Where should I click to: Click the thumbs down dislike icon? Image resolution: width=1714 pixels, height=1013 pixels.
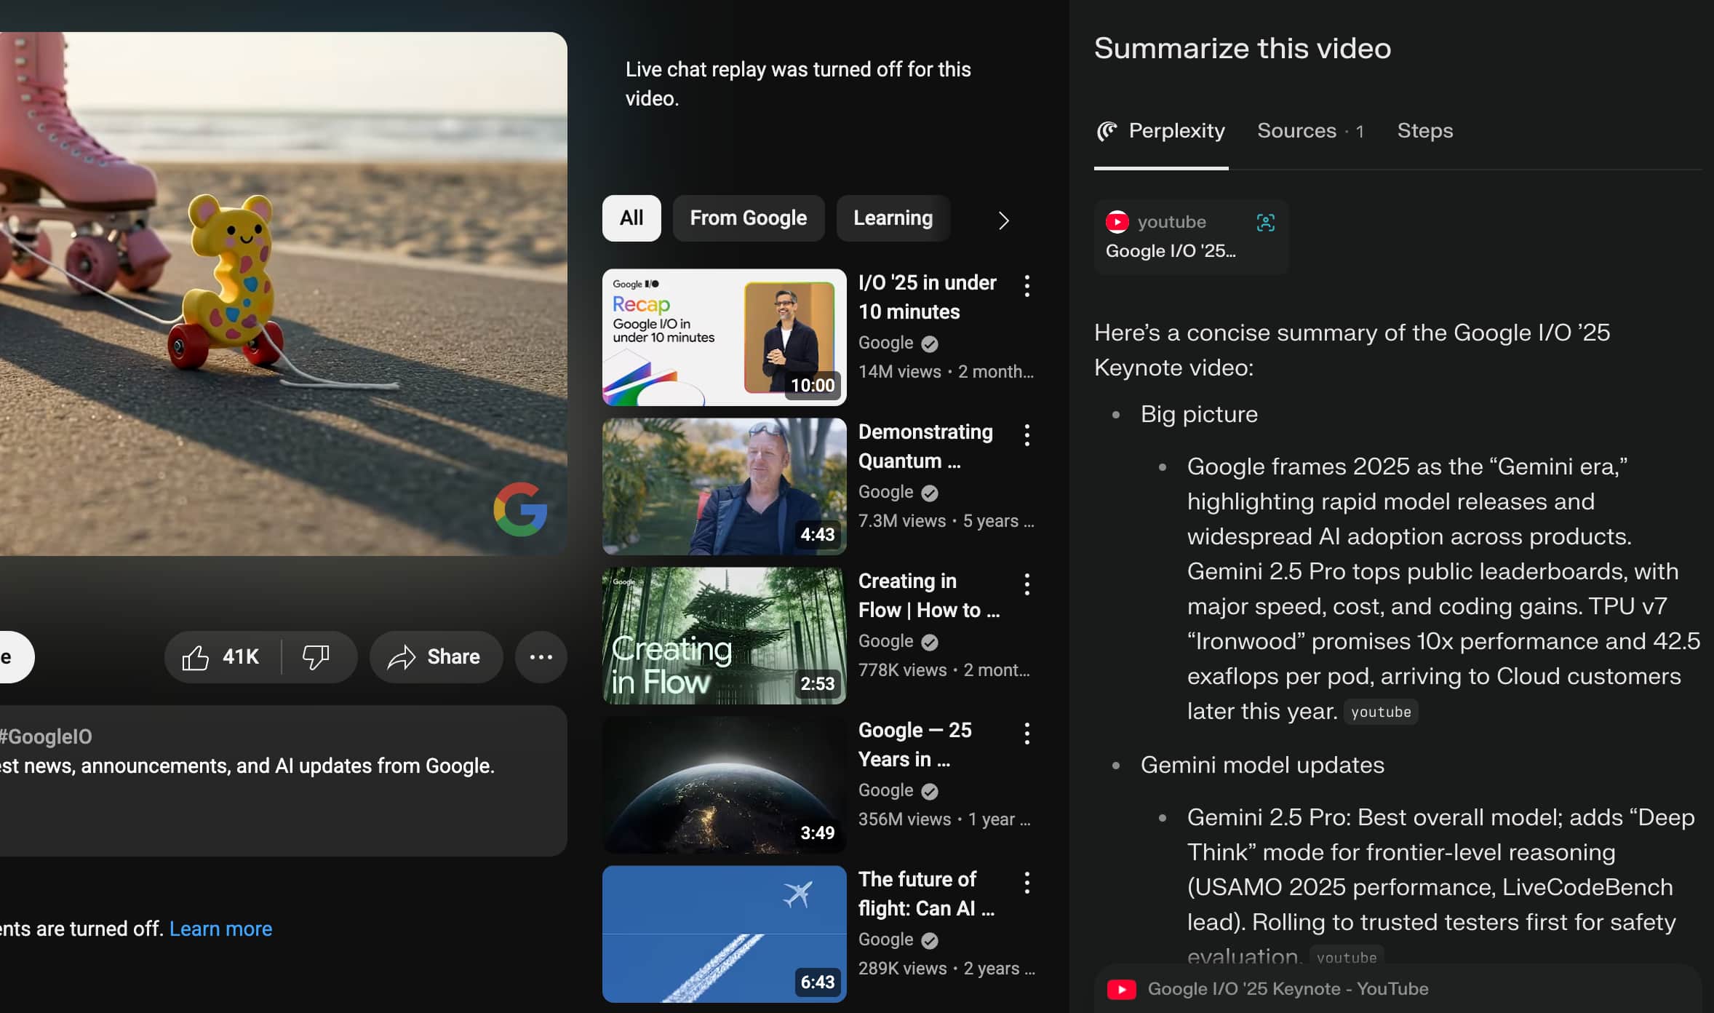316,657
